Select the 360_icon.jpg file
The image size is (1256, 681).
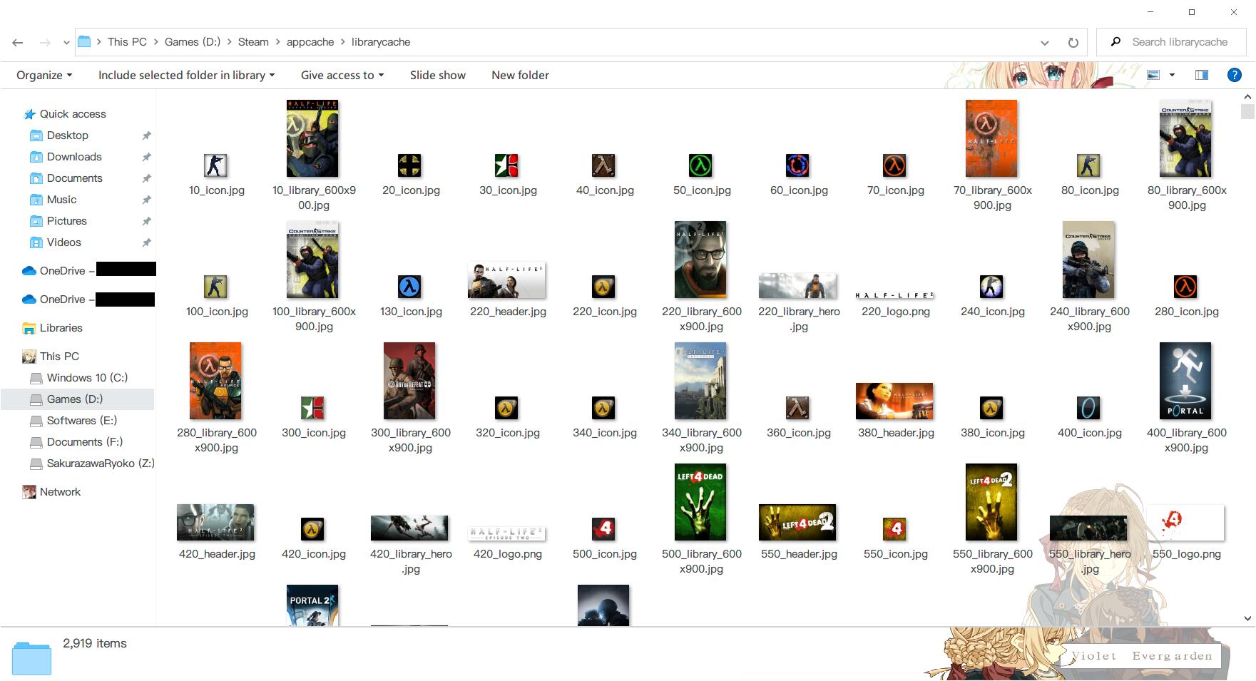(797, 409)
